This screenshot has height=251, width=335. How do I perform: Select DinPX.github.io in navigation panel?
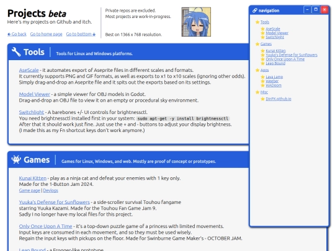pos(279,99)
